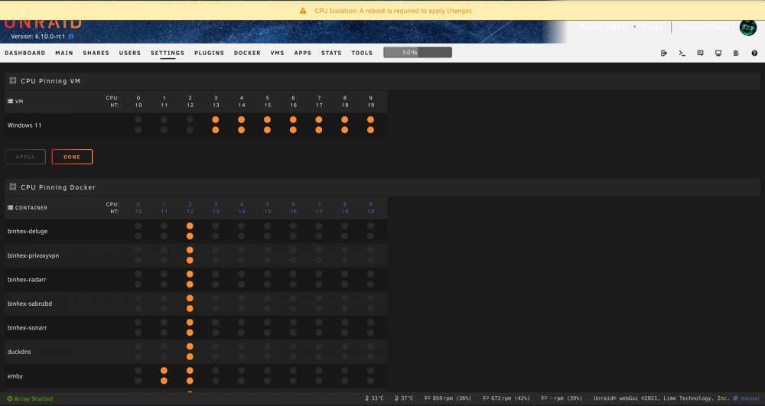Open the Apps tab
Viewport: 765px width, 406px height.
pos(302,53)
